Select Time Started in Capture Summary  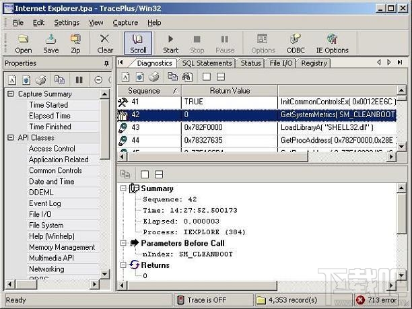pyautogui.click(x=48, y=105)
